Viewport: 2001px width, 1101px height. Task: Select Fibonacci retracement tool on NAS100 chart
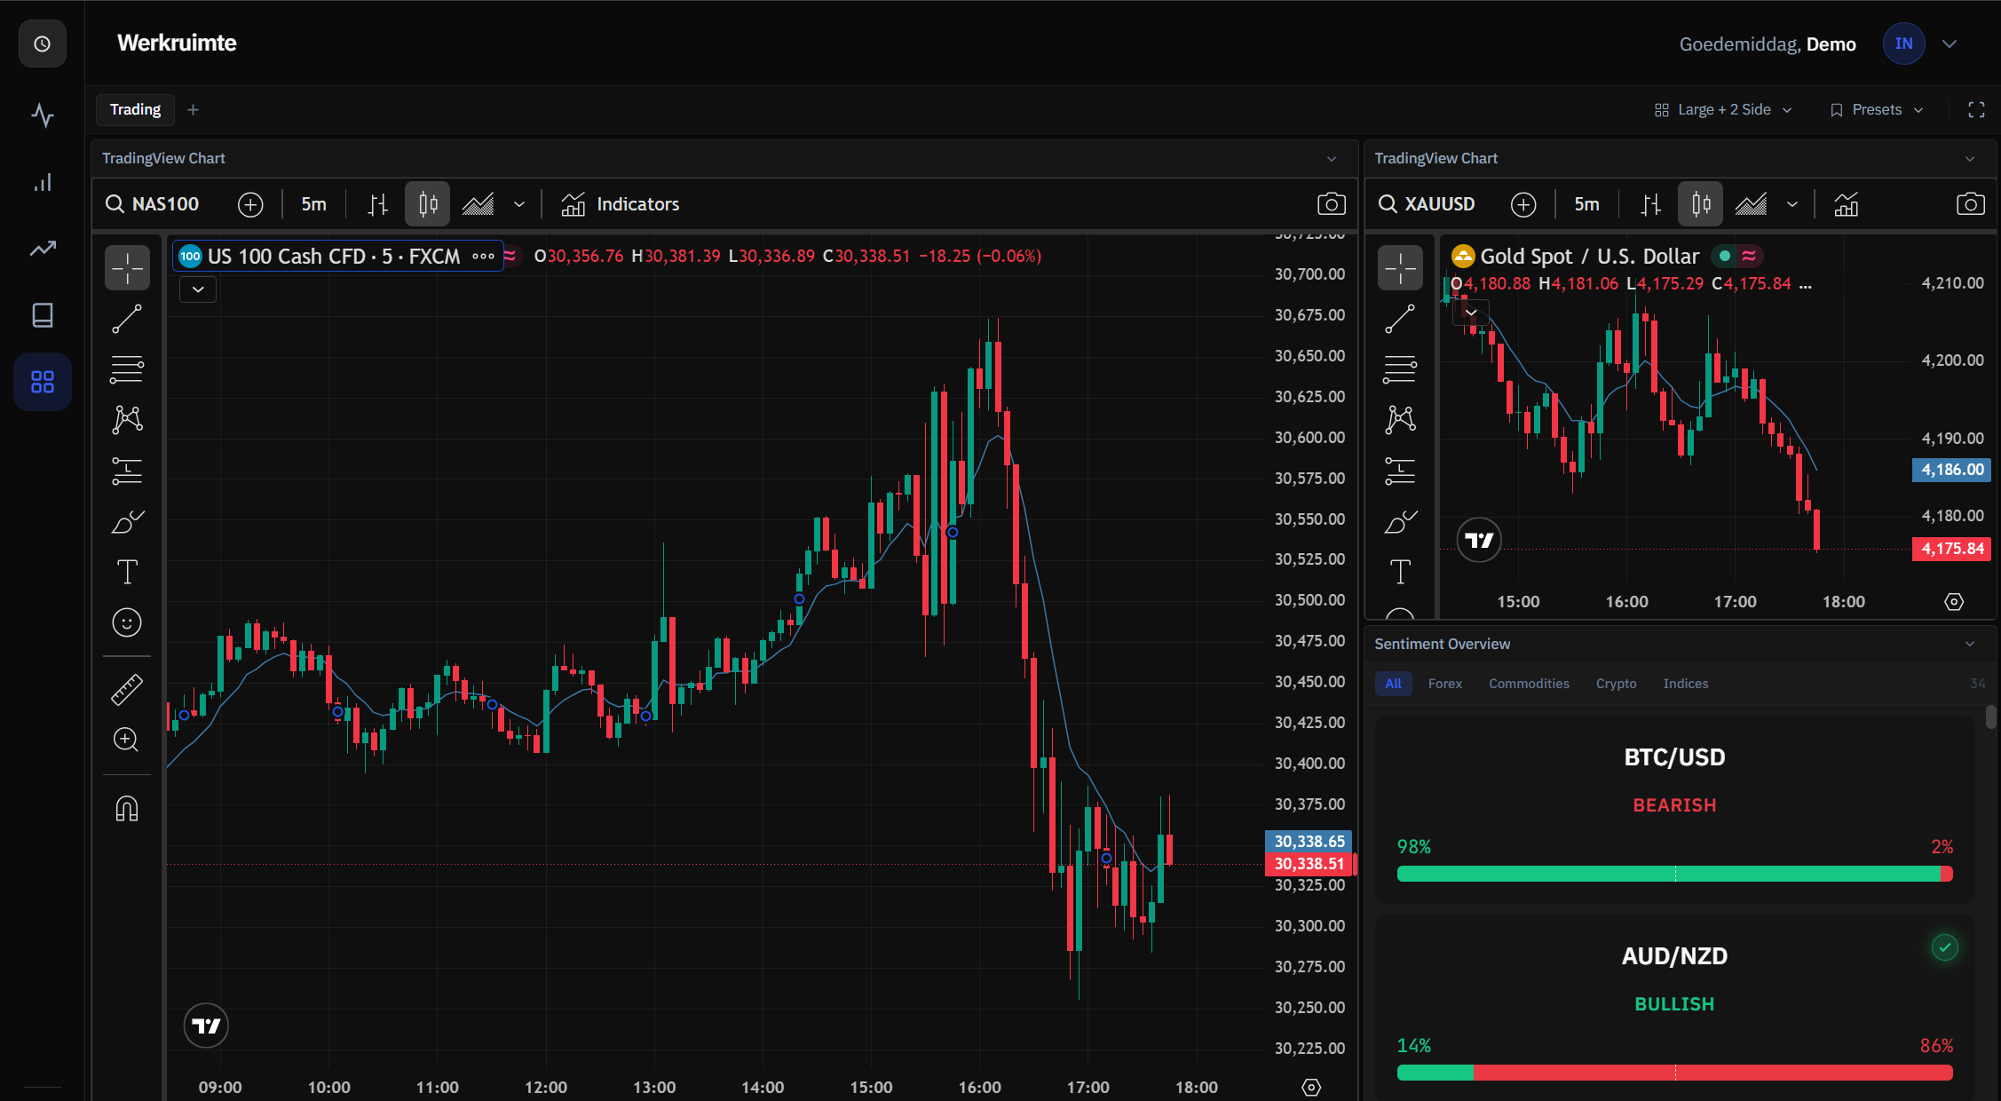click(127, 369)
